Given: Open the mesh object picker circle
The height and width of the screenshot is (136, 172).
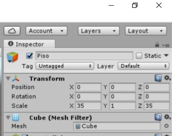Looking at the screenshot, I should pyautogui.click(x=166, y=126).
